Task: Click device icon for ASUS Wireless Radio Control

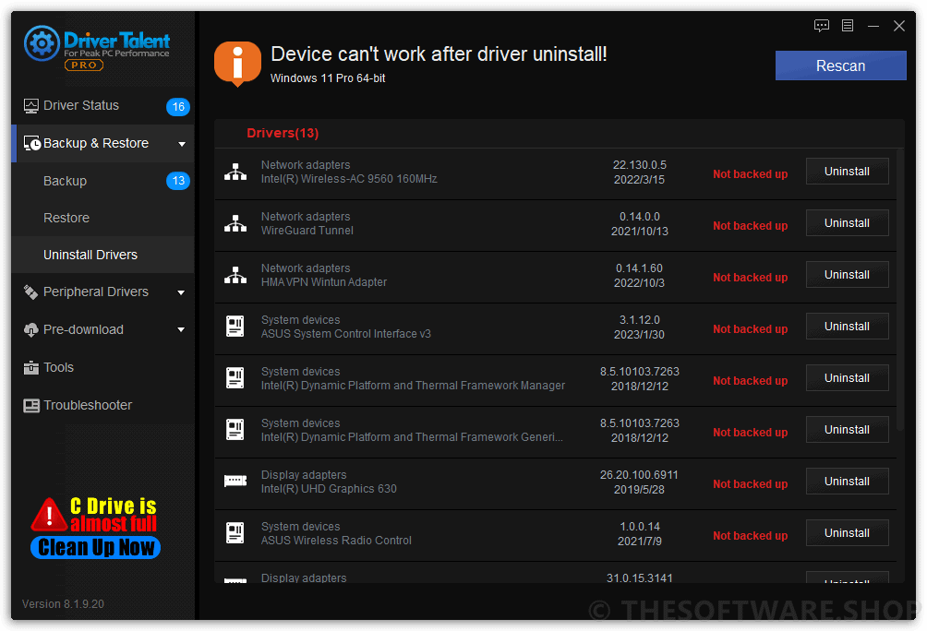Action: (x=235, y=533)
